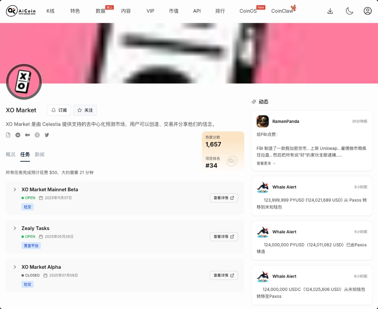The width and height of the screenshot is (378, 309).
Task: Toggle dark mode moon icon
Action: 349,11
